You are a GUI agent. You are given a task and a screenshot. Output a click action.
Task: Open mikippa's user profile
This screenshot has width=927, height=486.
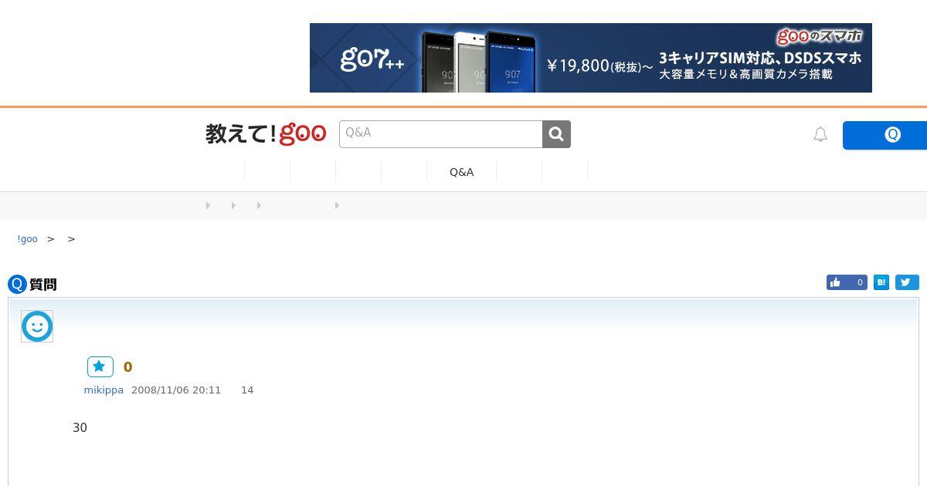(x=104, y=390)
